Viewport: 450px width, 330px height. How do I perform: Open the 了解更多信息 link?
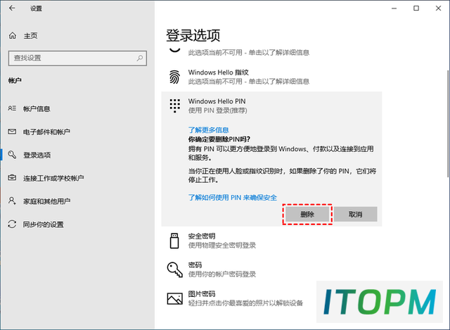point(208,130)
